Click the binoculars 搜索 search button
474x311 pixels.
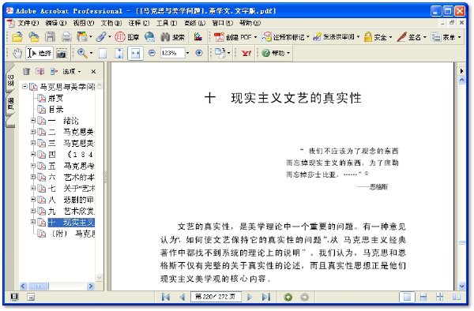[x=172, y=37]
